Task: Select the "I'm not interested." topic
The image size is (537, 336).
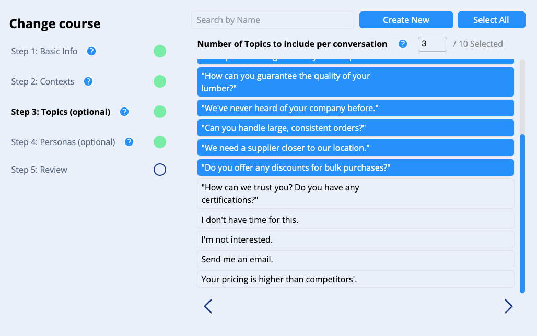Action: [x=355, y=239]
